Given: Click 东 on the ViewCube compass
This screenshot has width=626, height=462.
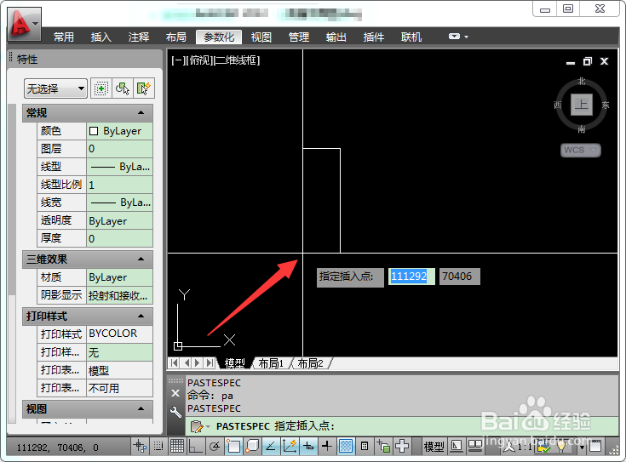Looking at the screenshot, I should pos(606,105).
